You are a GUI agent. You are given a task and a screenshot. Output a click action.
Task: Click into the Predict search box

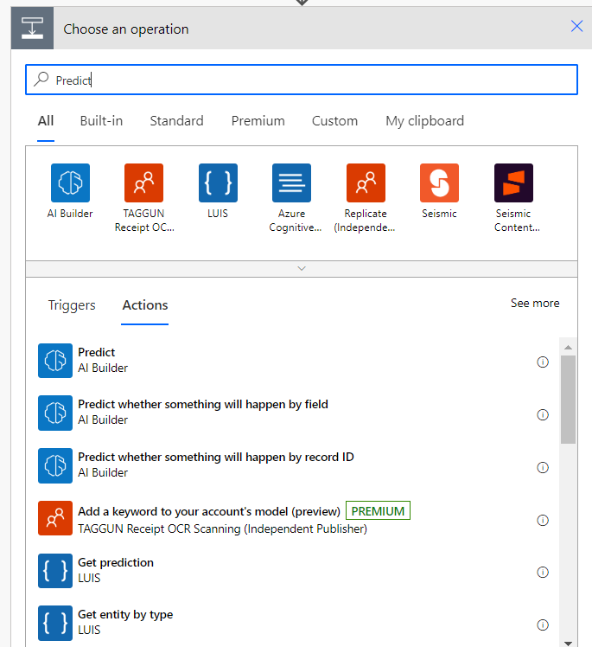tap(302, 80)
